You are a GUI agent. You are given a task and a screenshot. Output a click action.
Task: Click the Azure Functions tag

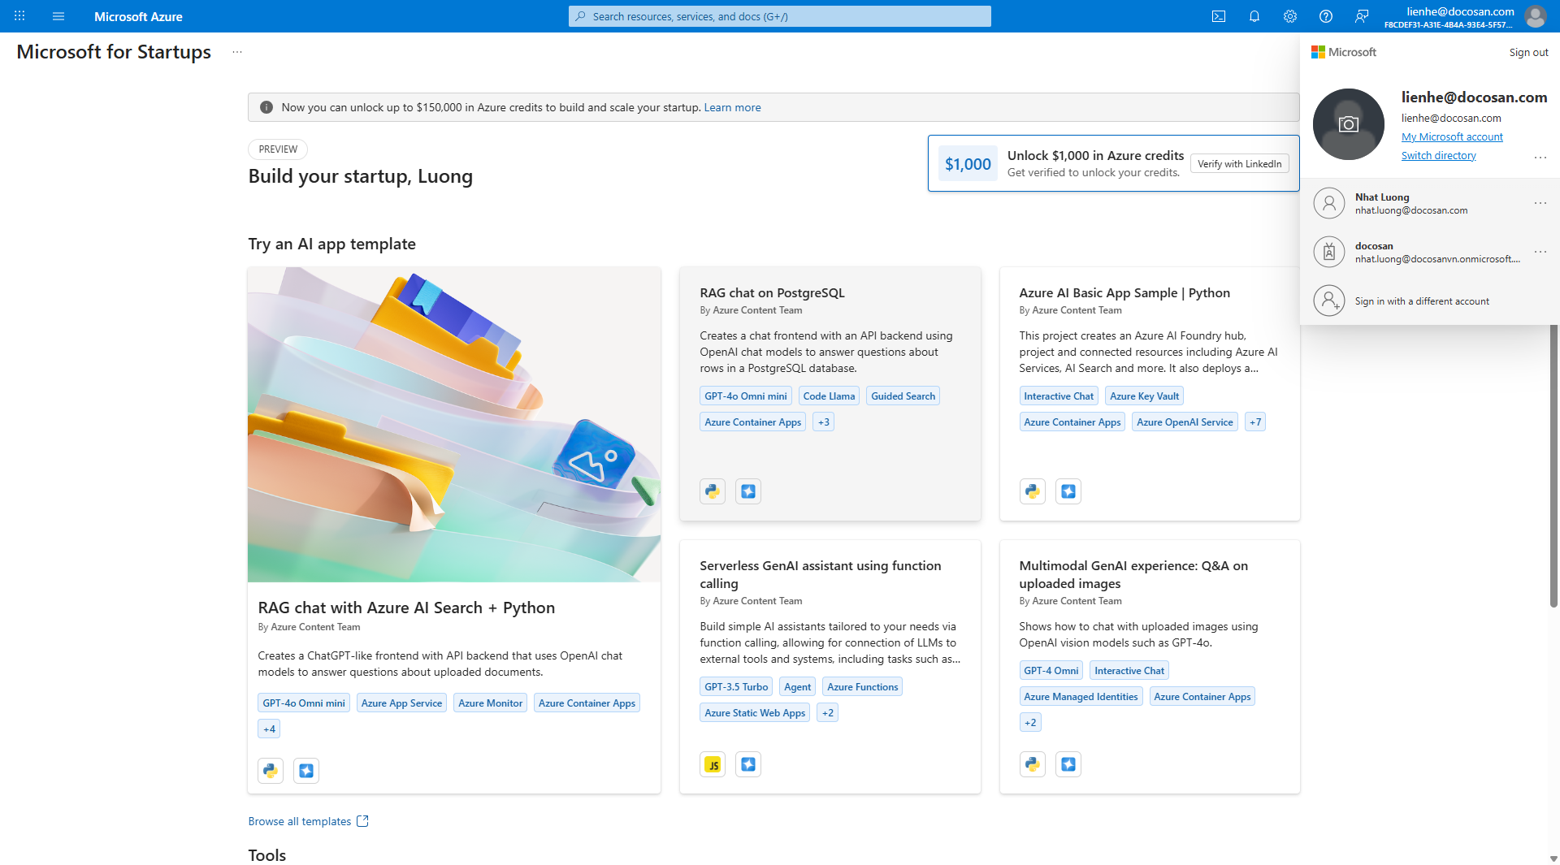[x=862, y=687]
